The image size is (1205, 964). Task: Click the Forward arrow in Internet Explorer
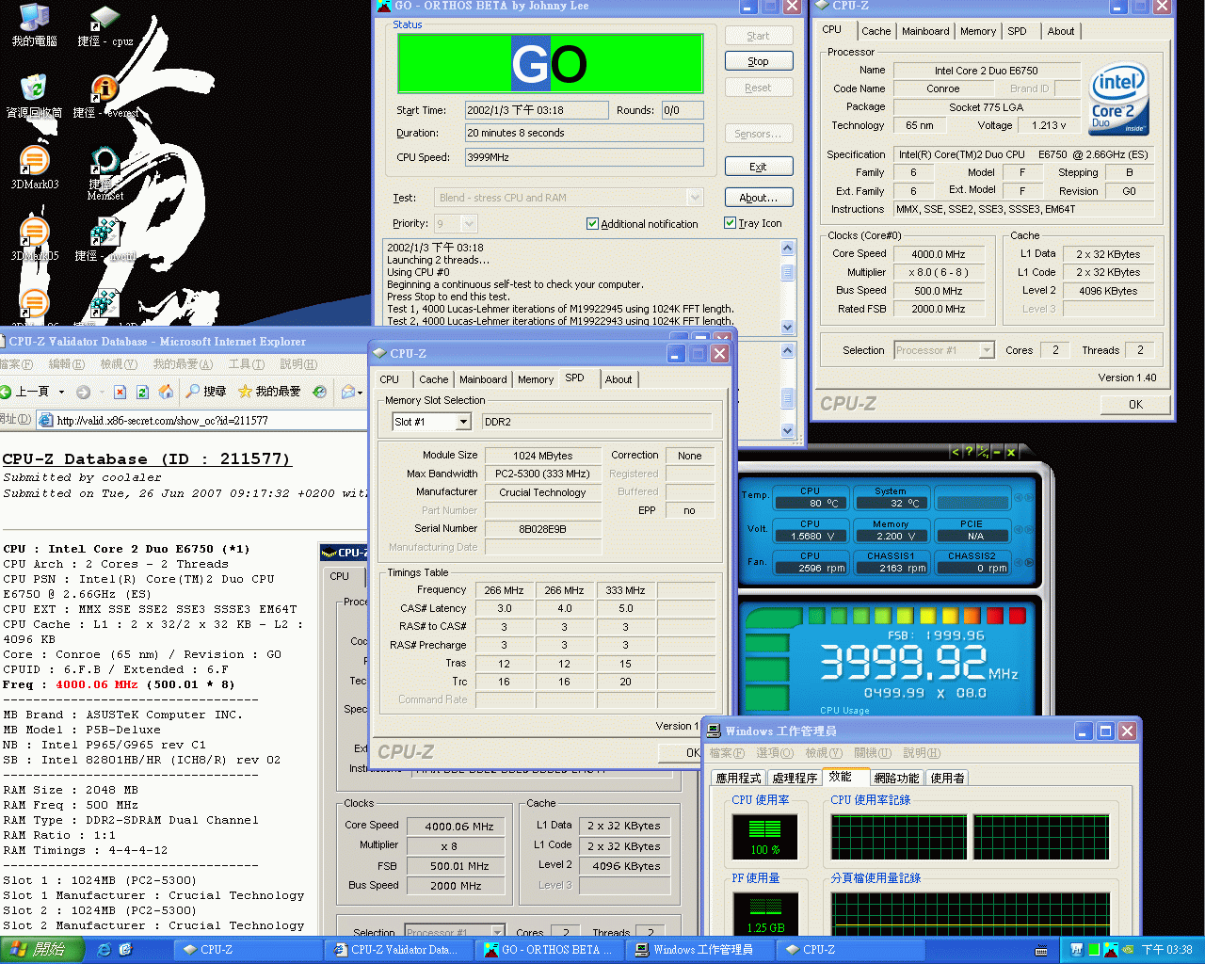[x=83, y=392]
